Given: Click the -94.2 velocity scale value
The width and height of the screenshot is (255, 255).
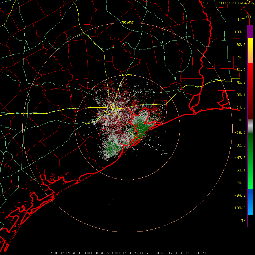Looking at the screenshot, I should click(x=240, y=195).
